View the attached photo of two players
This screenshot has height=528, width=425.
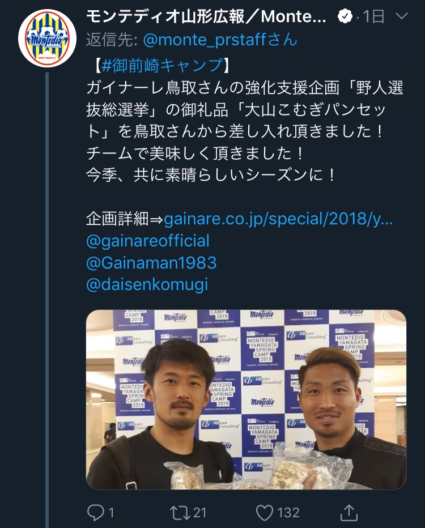tap(246, 399)
